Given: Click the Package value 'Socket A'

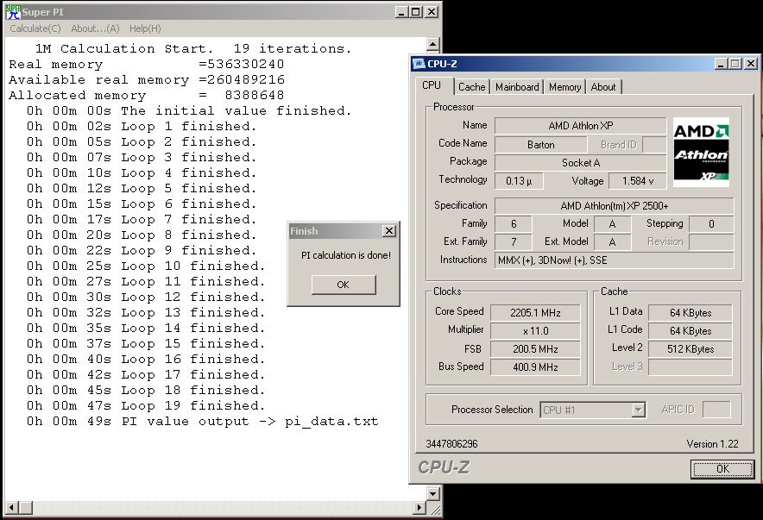Looking at the screenshot, I should pos(581,163).
